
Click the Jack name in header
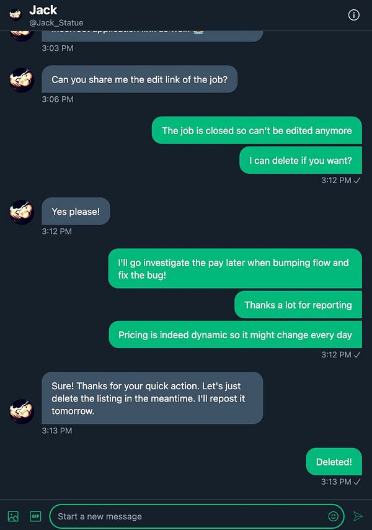click(x=43, y=10)
